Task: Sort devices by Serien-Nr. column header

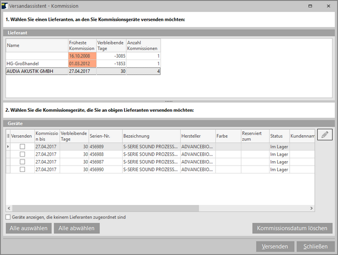Action: 105,136
